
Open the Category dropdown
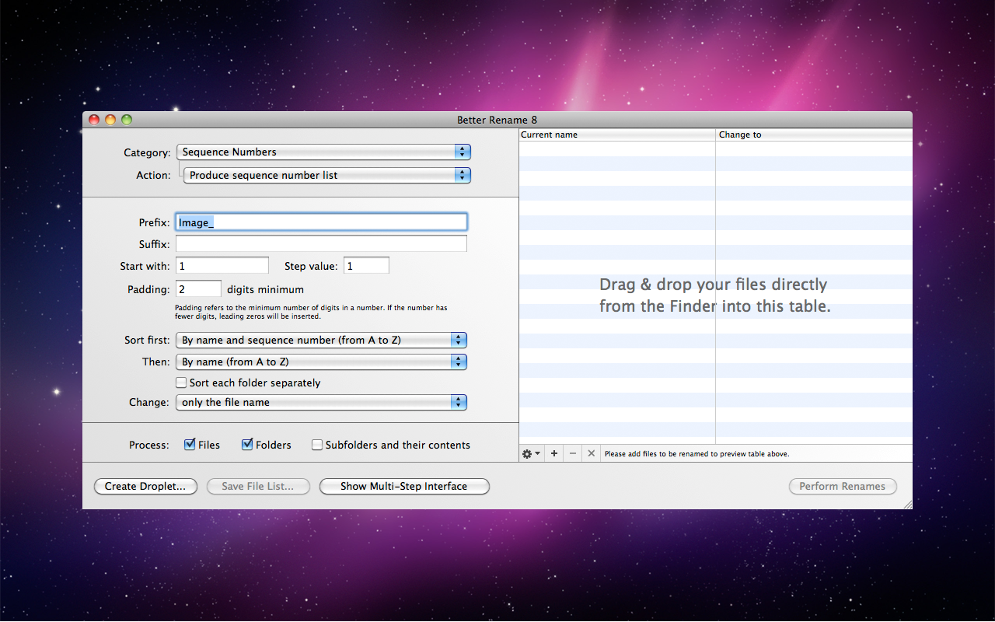[323, 152]
